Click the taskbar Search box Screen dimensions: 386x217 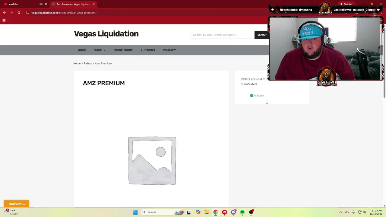coord(163,212)
